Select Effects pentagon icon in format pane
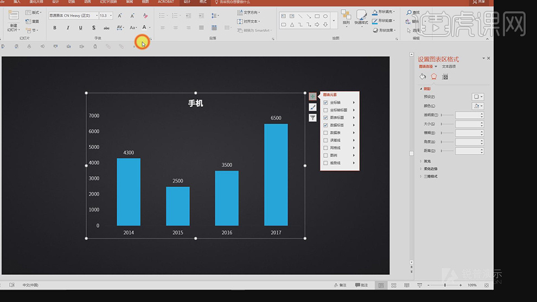Image resolution: width=537 pixels, height=302 pixels. pos(433,77)
